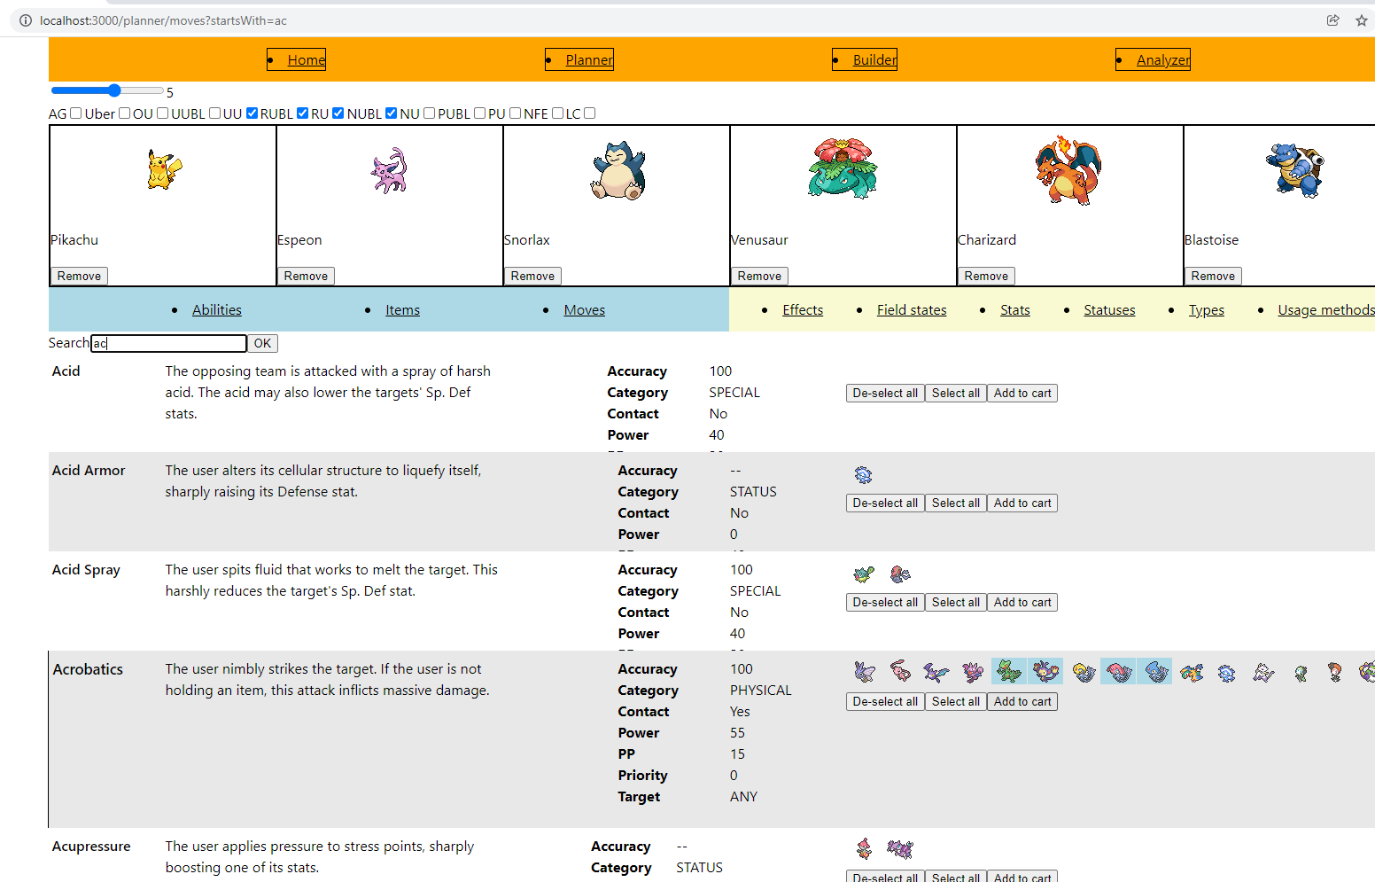Viewport: 1375px width, 882px height.
Task: Switch to the Items tab
Action: pyautogui.click(x=402, y=309)
